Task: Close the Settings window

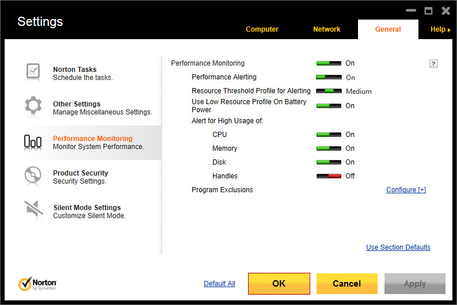Action: click(x=445, y=11)
